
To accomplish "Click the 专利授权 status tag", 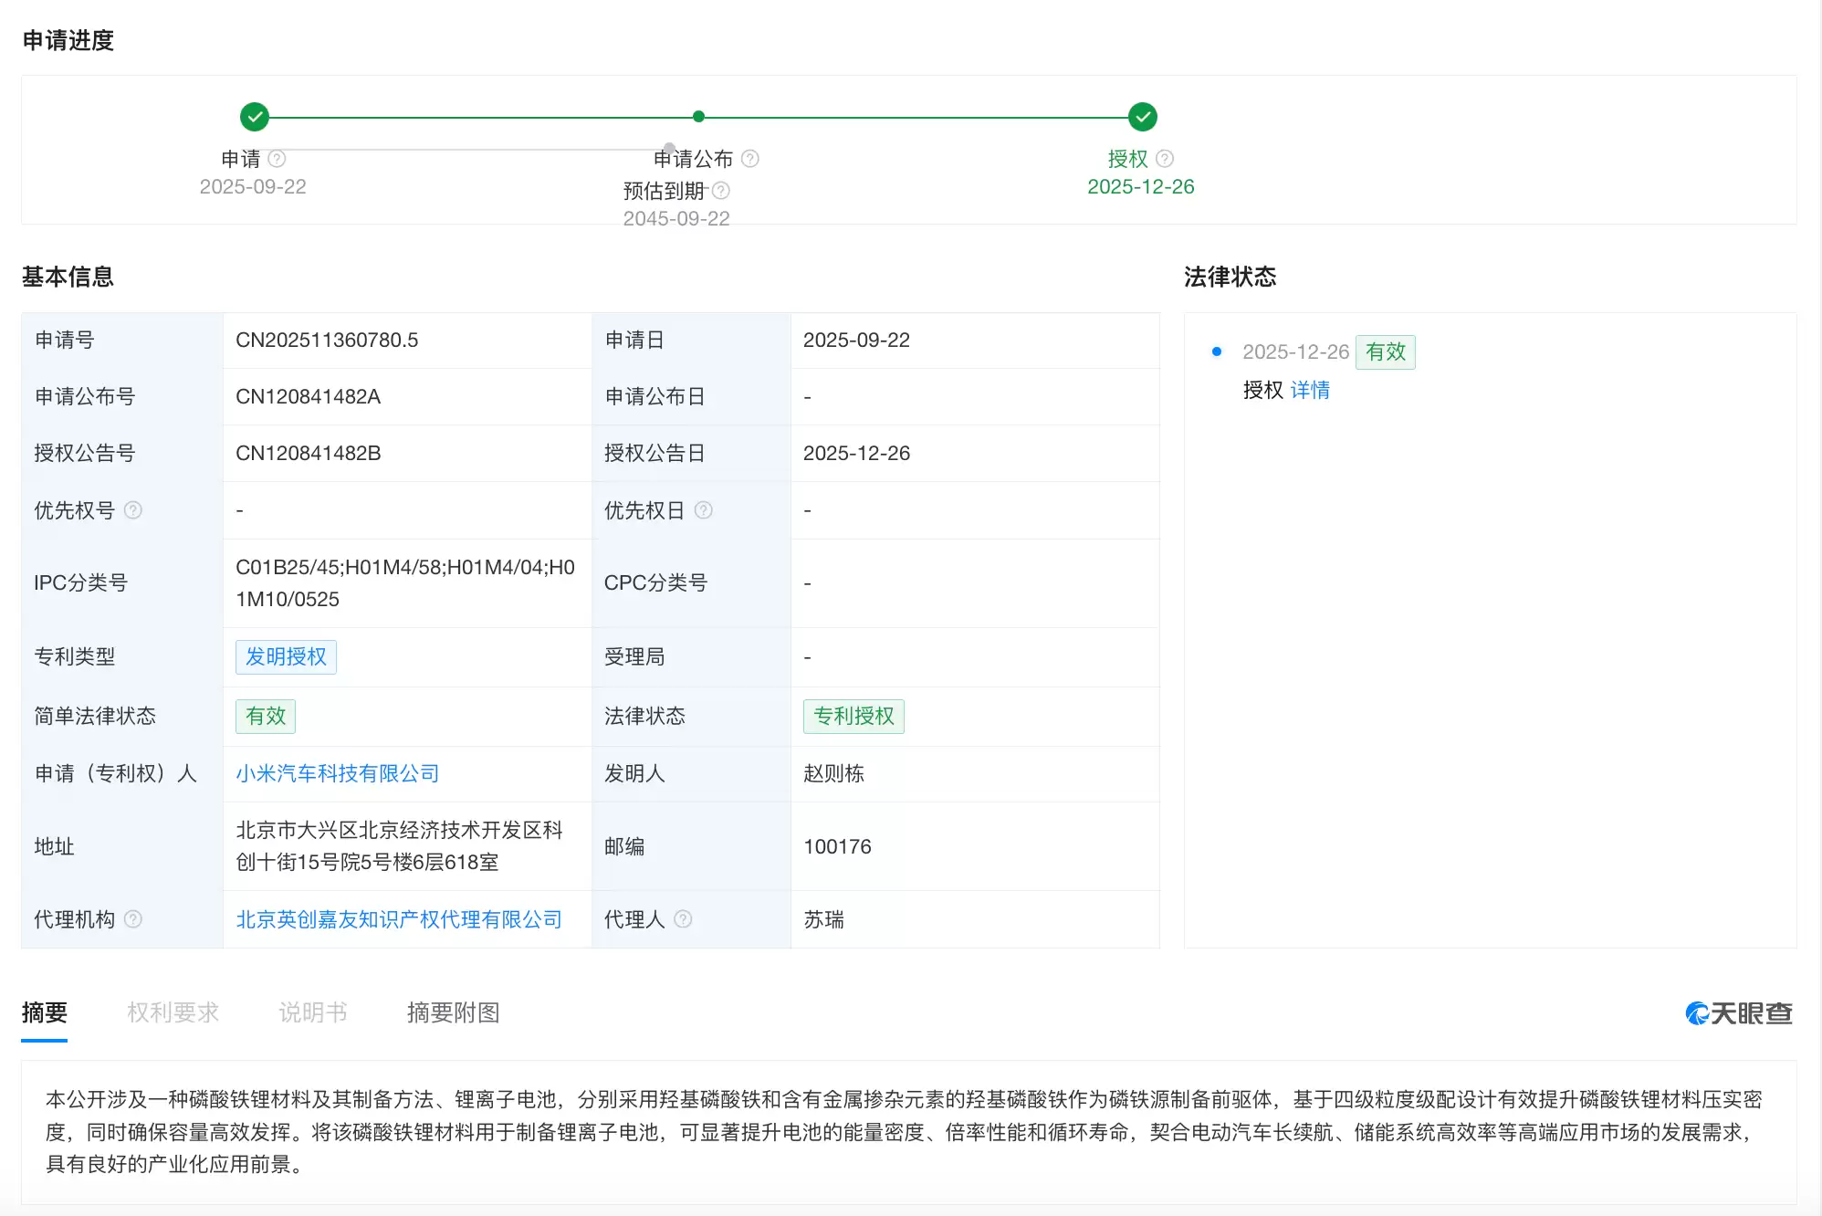I will (x=853, y=717).
